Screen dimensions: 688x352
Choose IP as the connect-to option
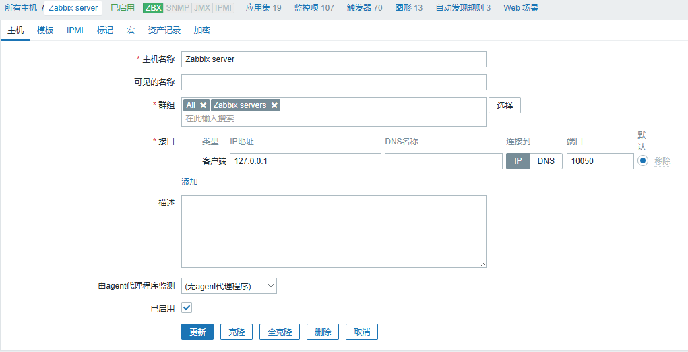(518, 161)
